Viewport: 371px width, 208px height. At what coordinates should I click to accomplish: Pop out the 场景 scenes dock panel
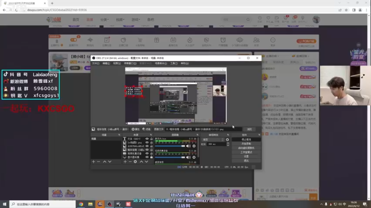[x=119, y=135]
